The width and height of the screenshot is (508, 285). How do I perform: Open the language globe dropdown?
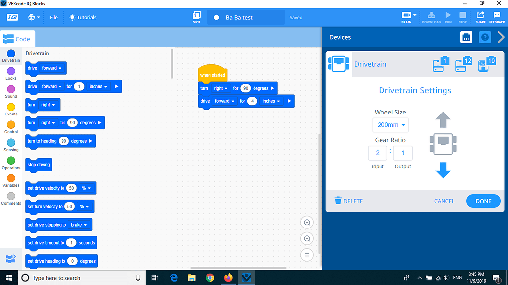[34, 17]
